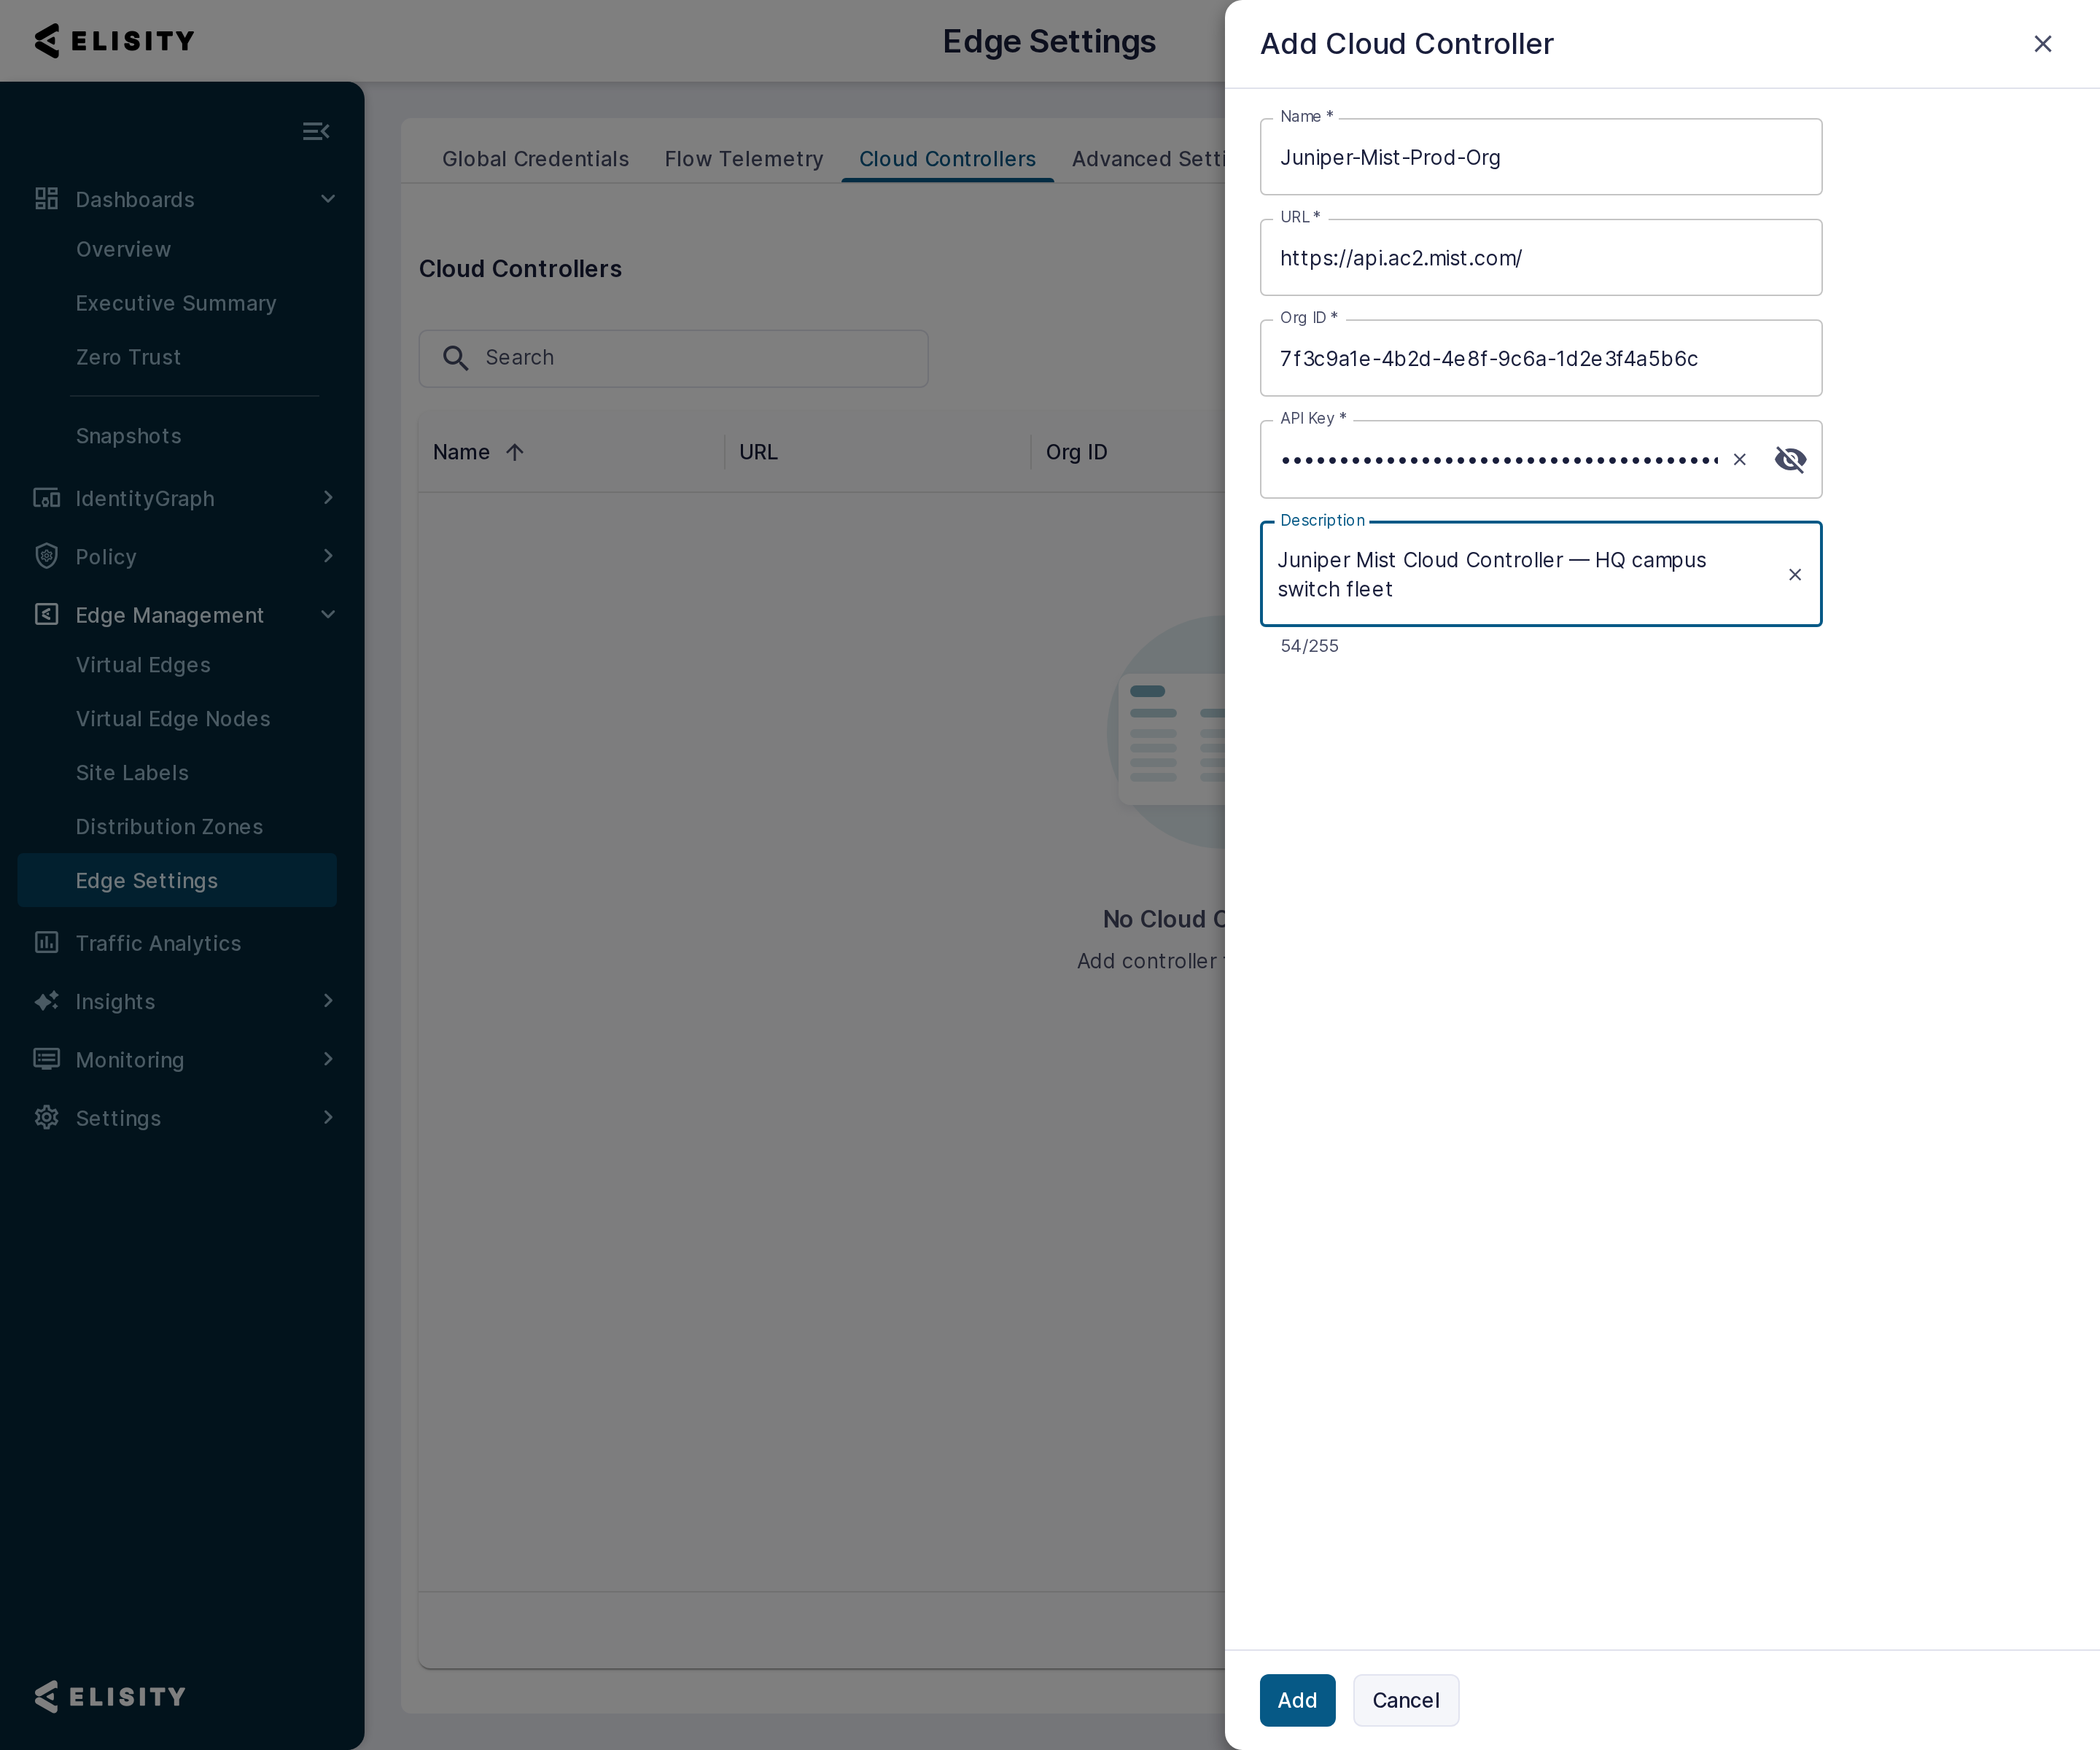Image resolution: width=2100 pixels, height=1750 pixels.
Task: Click the search magnifier icon
Action: pos(455,358)
